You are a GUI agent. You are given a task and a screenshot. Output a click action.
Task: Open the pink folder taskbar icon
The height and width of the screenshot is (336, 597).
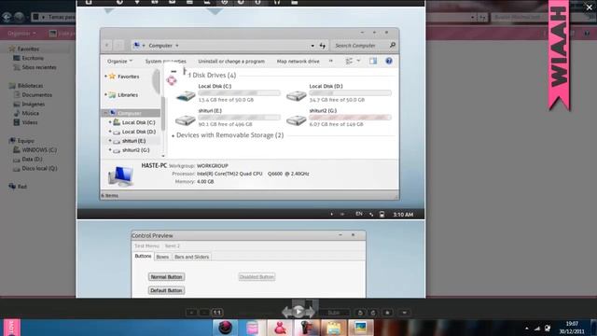point(252,328)
